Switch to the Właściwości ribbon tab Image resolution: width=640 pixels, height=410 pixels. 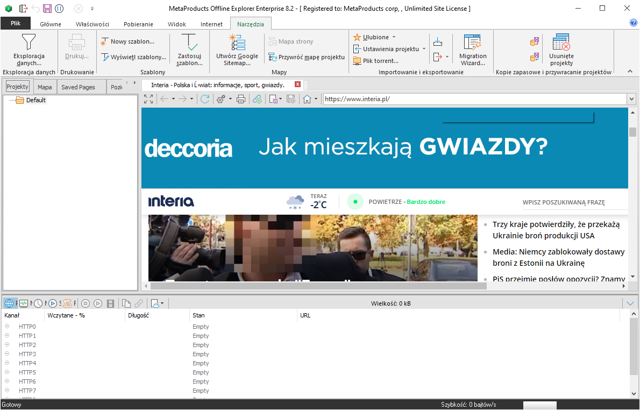93,24
